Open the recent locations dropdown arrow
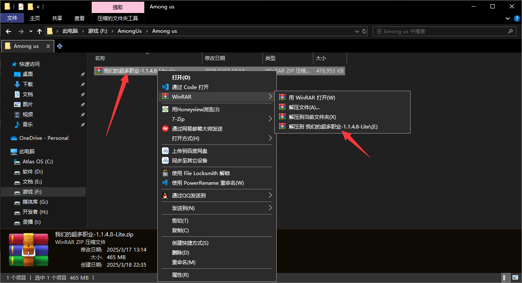The height and width of the screenshot is (283, 522). click(x=31, y=31)
